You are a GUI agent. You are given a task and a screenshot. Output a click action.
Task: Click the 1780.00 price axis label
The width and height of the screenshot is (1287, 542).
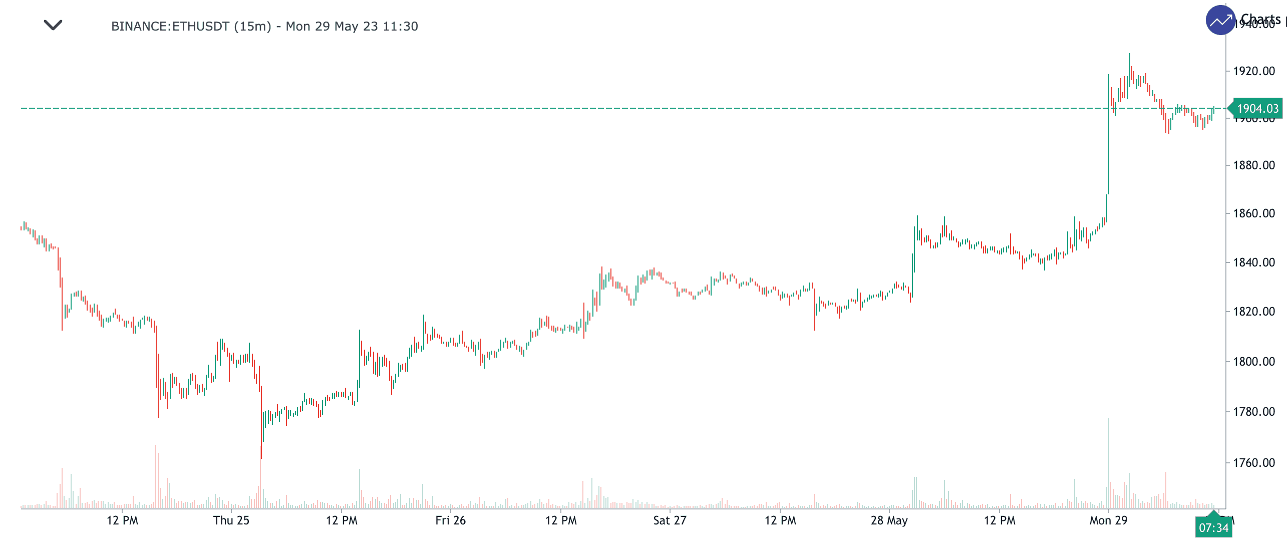1254,412
